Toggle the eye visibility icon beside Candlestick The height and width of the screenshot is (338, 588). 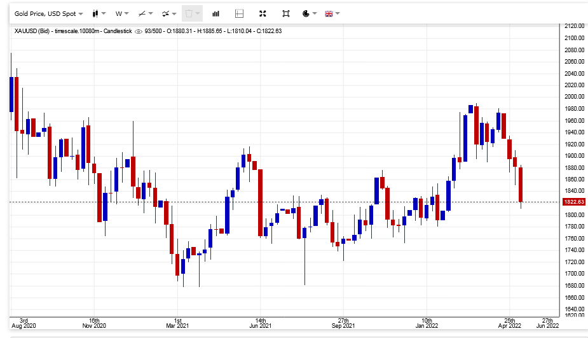point(139,31)
